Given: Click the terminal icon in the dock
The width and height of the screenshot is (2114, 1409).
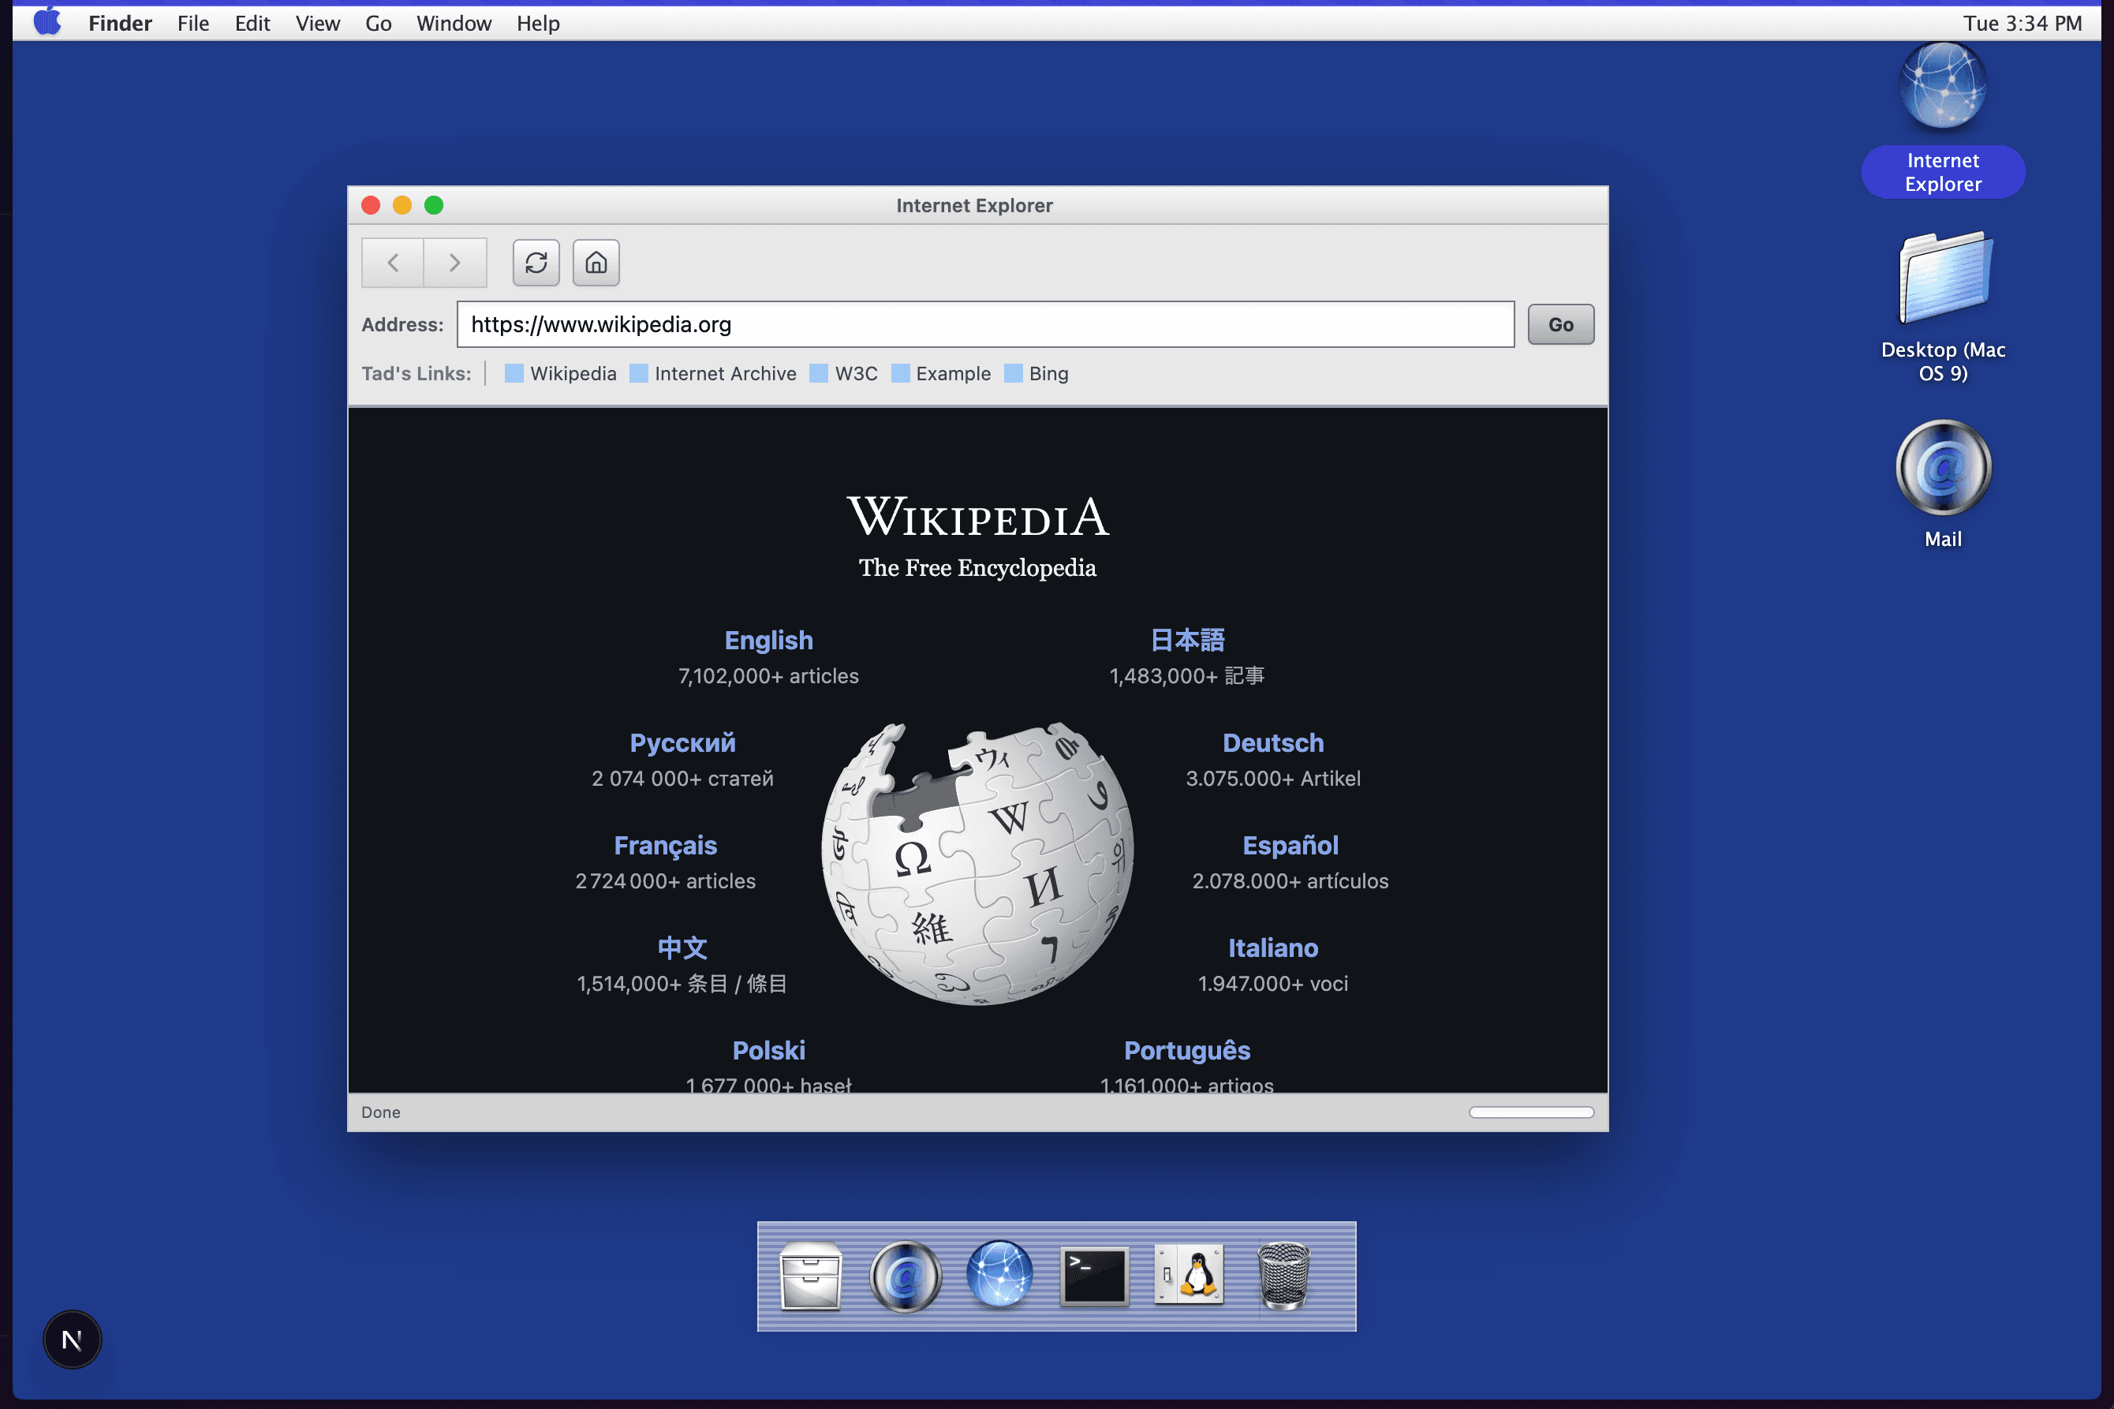Looking at the screenshot, I should [x=1092, y=1276].
